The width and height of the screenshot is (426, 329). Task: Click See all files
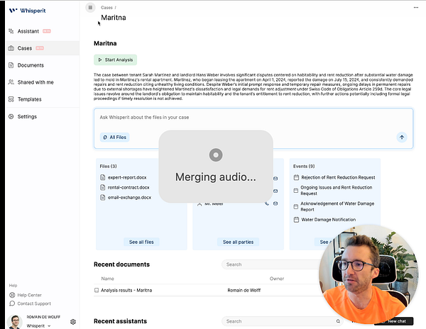(x=141, y=242)
